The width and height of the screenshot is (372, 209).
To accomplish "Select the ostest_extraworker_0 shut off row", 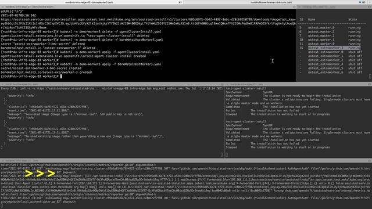I will [x=331, y=52].
